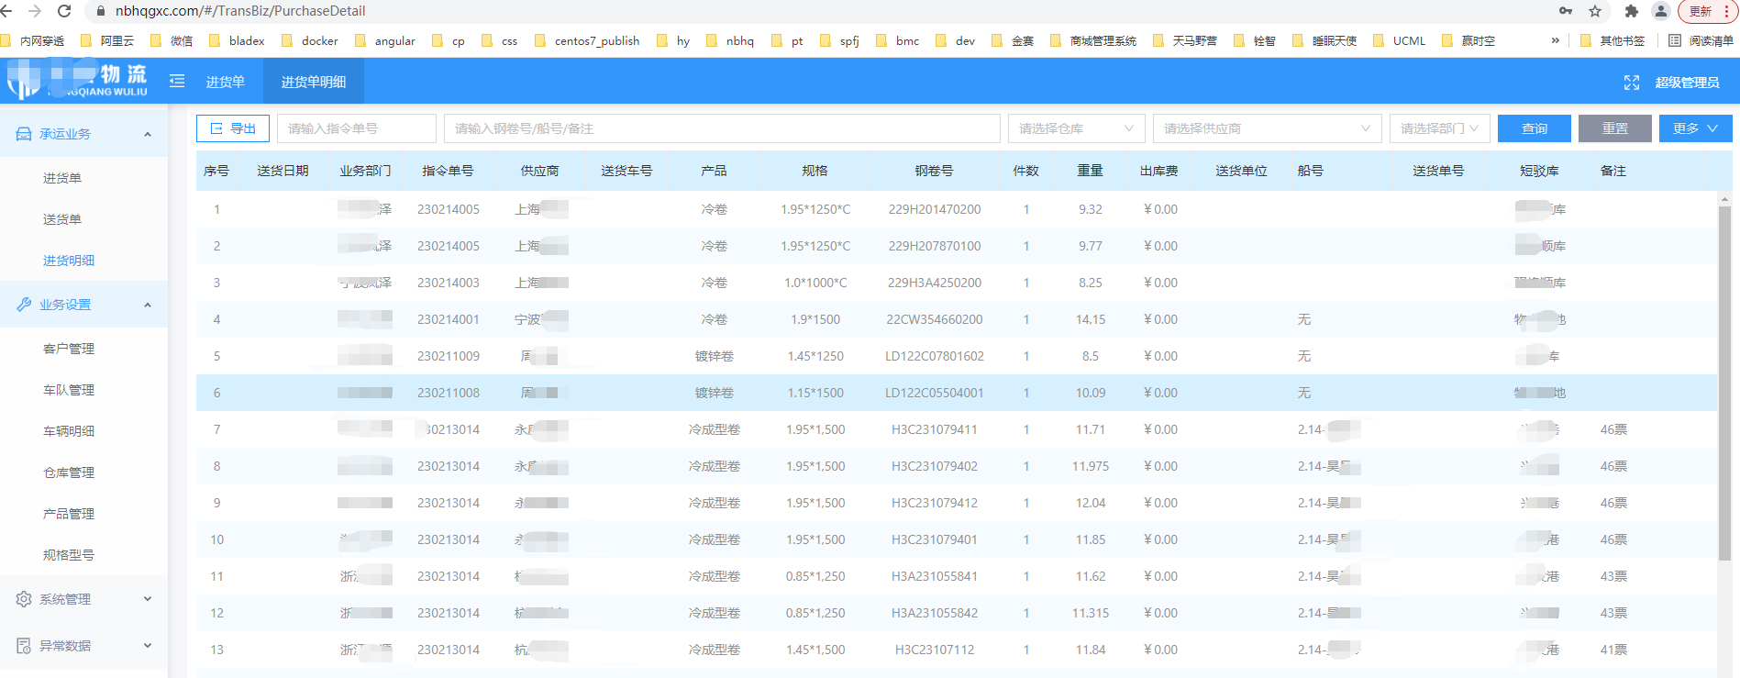
Task: Show more bookmarks with the double chevron
Action: click(1556, 40)
